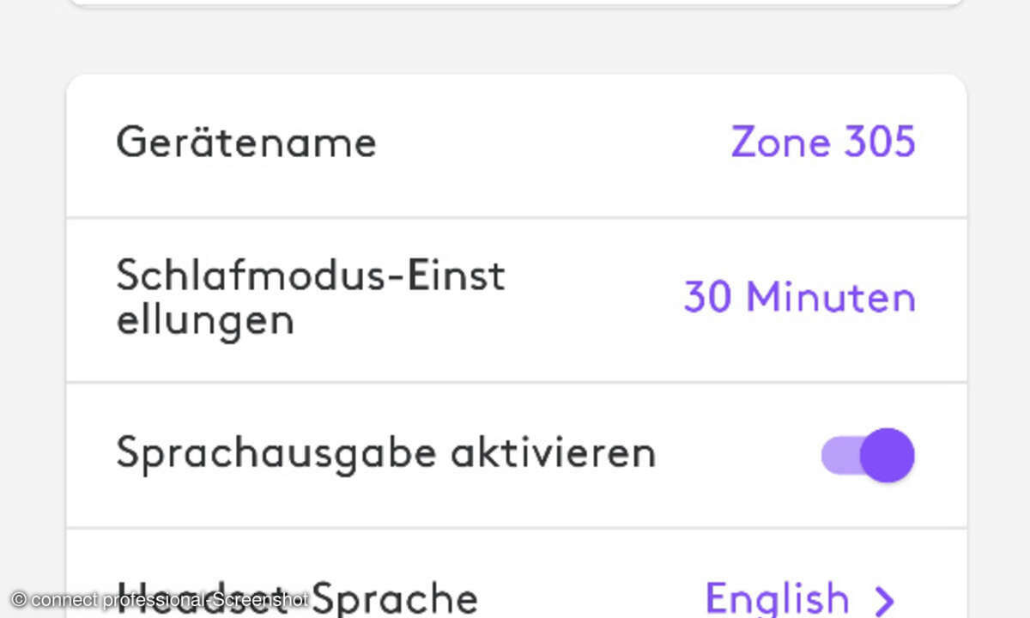Viewport: 1030px width, 618px height.
Task: Click the Zone 305 device name
Action: 823,142
